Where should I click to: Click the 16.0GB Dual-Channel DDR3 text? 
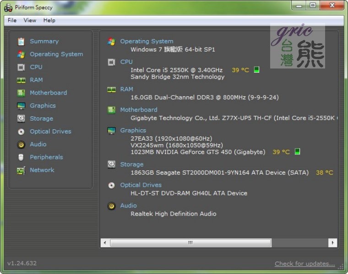205,98
